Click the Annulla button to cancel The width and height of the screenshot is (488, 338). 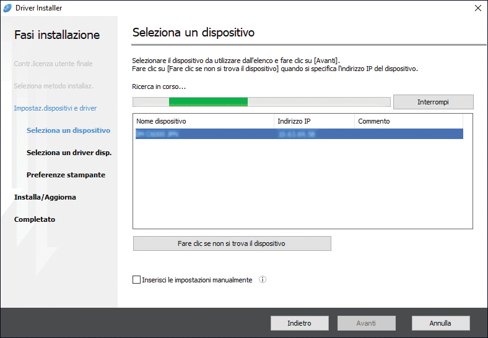(x=440, y=323)
